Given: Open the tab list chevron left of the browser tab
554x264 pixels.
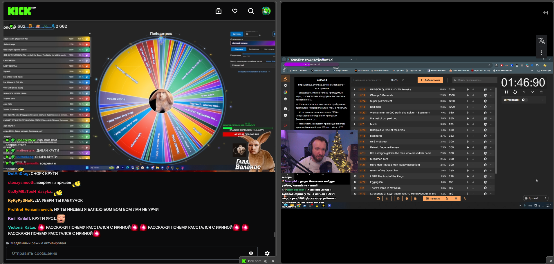Looking at the screenshot, I should point(284,59).
